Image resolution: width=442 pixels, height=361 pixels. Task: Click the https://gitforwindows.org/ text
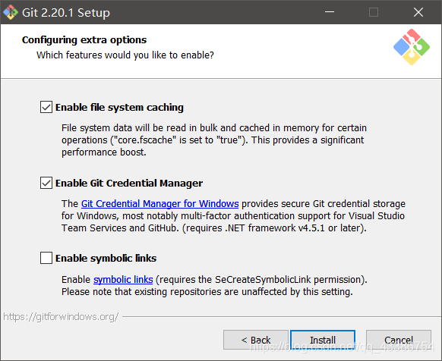[61, 317]
